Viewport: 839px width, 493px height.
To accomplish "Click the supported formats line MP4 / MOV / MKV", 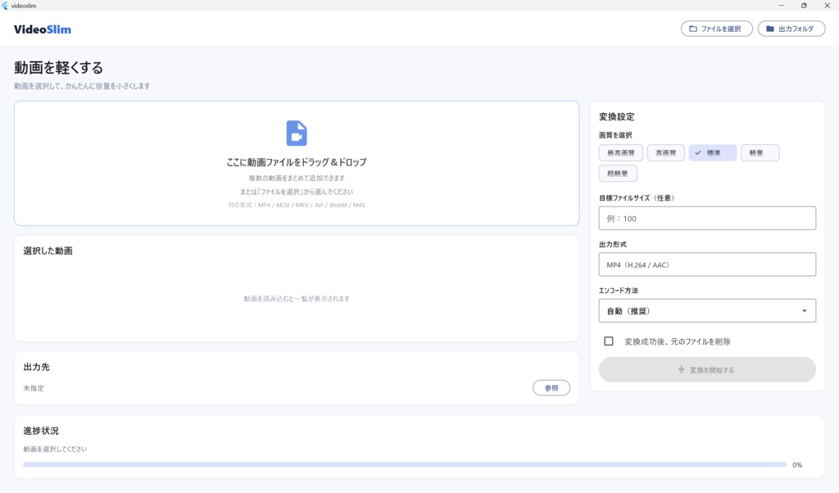I will point(297,205).
